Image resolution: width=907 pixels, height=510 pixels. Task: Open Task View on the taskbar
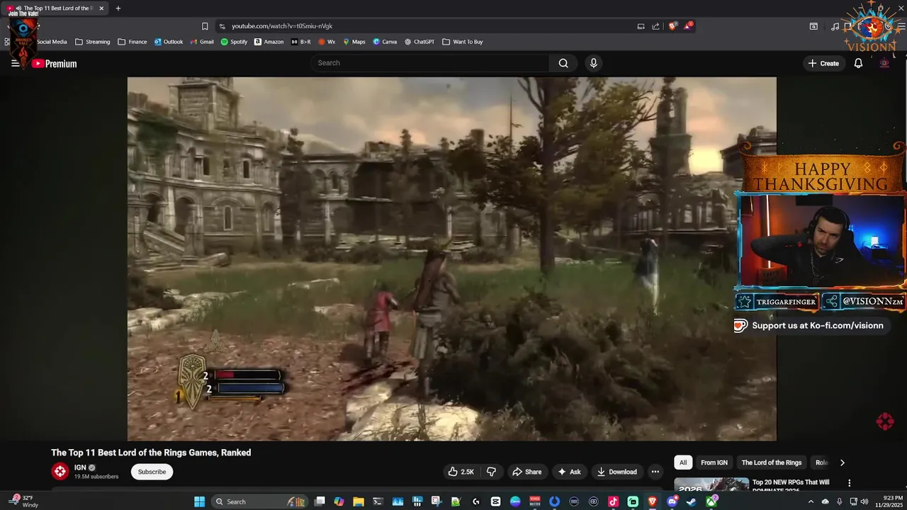[320, 501]
